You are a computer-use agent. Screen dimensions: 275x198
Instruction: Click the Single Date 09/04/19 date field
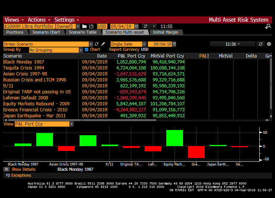(160, 44)
